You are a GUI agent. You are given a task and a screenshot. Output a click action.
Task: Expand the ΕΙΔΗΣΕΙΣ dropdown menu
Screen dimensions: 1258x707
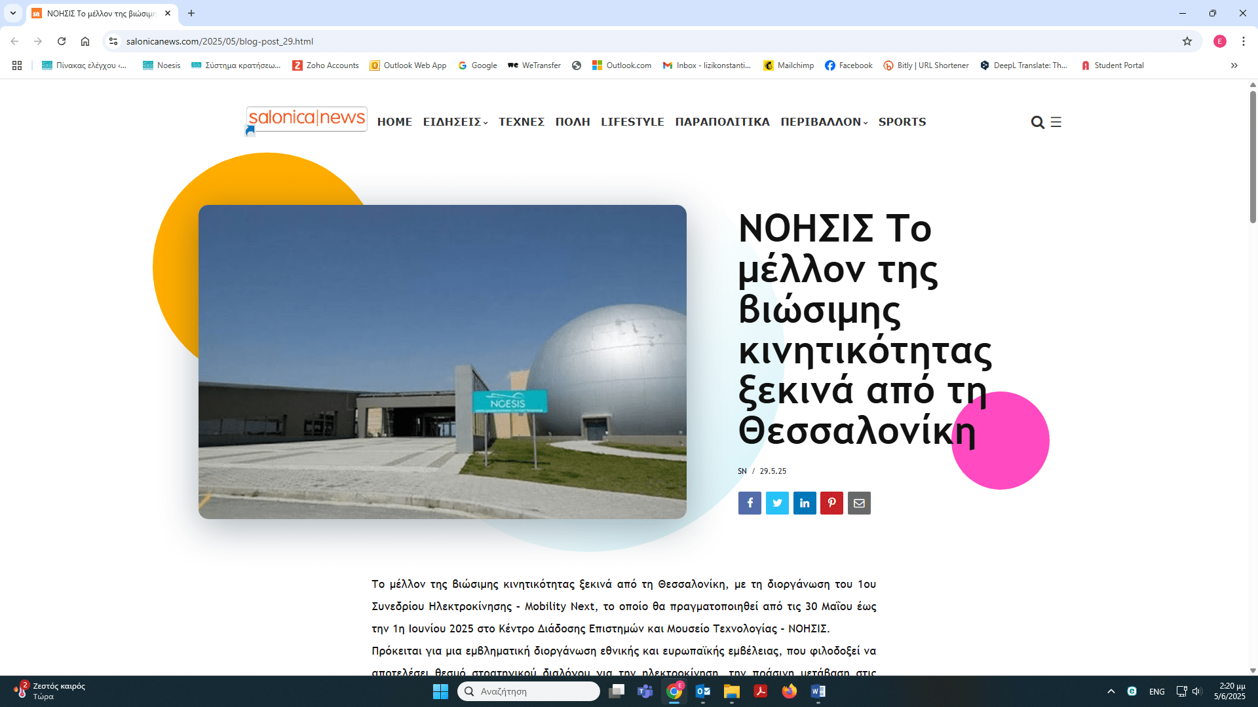point(455,122)
